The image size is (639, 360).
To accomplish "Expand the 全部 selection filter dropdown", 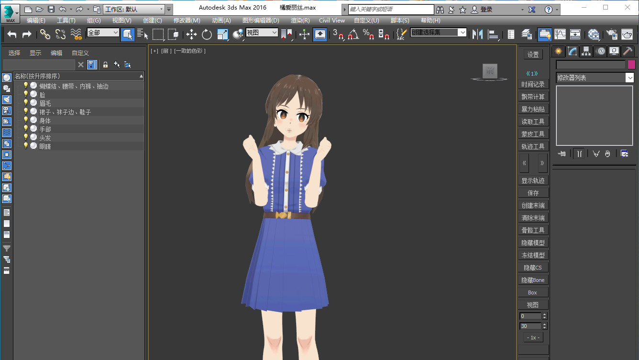I will 115,33.
